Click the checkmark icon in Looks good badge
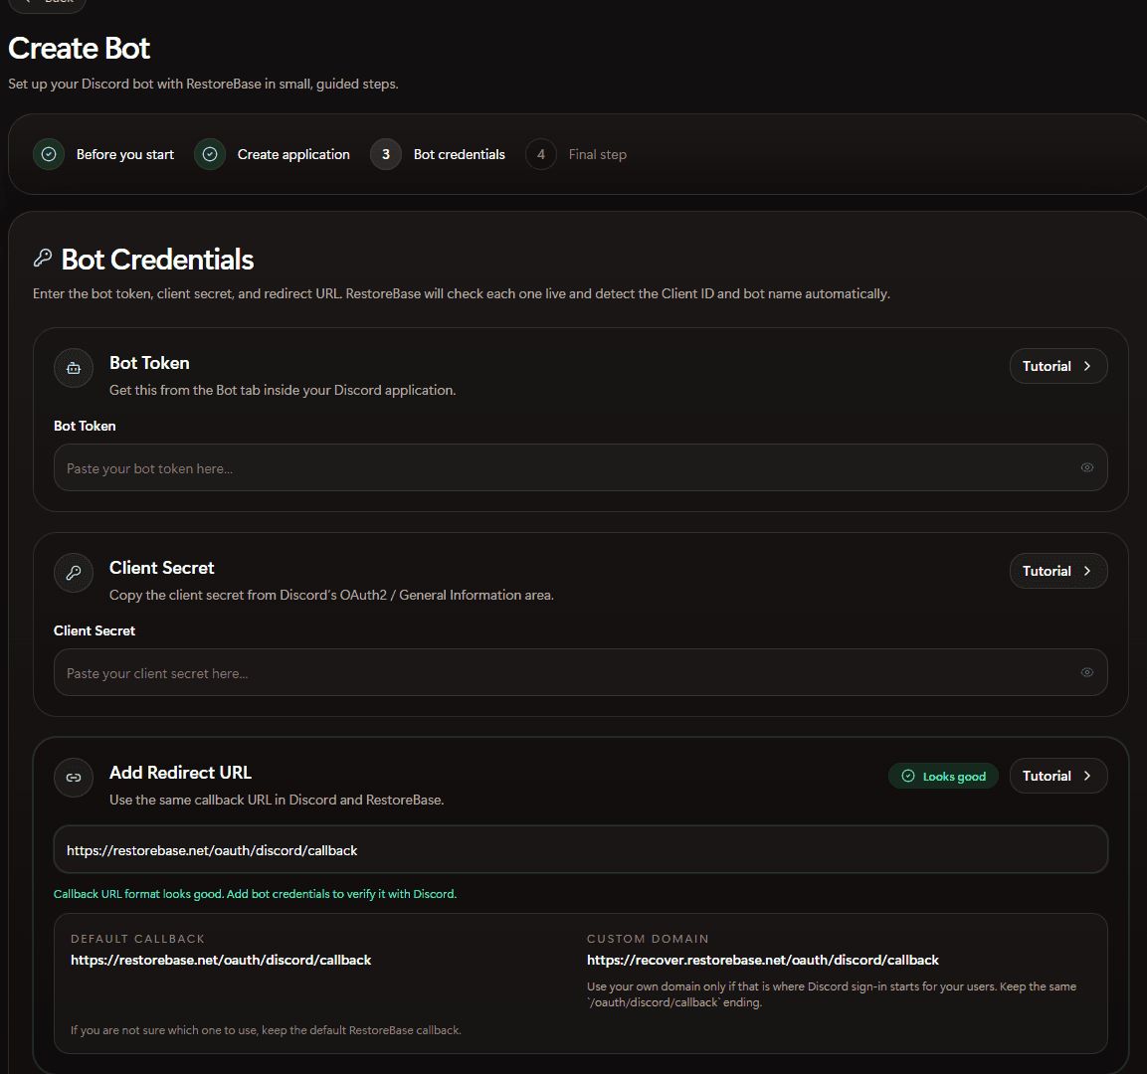 [x=908, y=777]
